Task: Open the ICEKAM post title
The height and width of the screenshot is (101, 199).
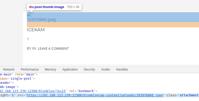Action: coord(36,30)
